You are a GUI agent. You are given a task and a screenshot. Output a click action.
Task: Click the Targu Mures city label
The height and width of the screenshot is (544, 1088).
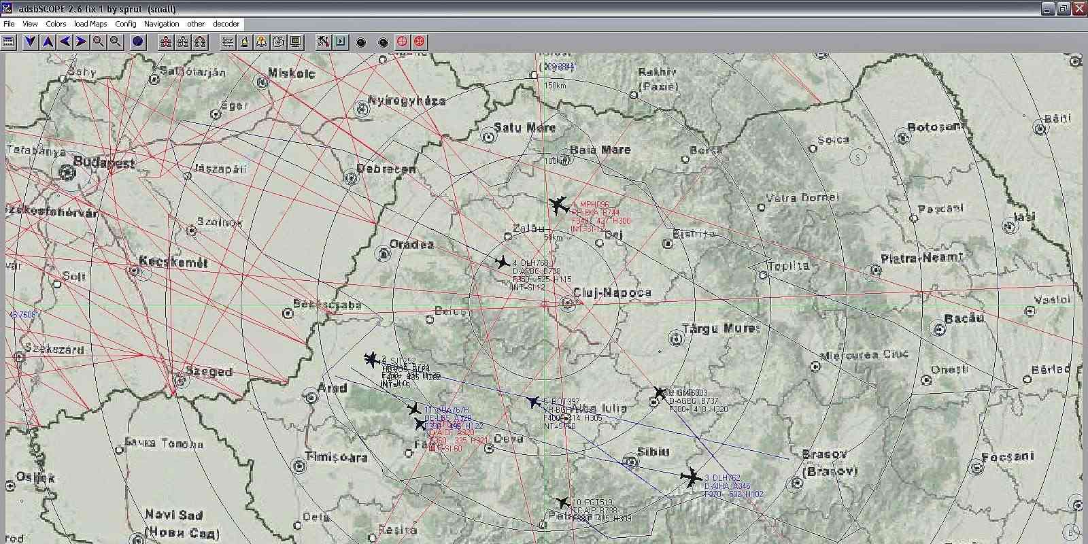pyautogui.click(x=720, y=328)
